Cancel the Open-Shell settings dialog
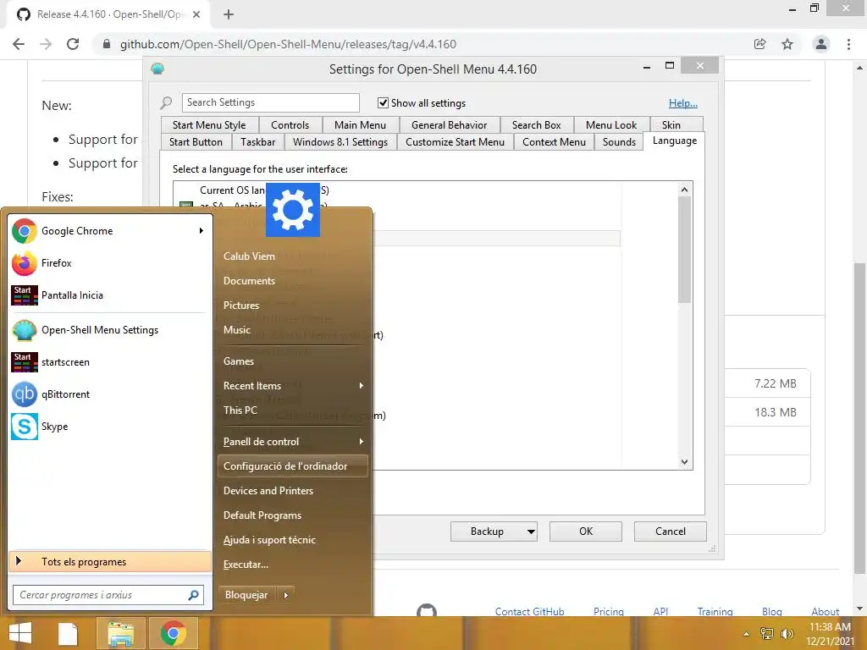 pyautogui.click(x=671, y=532)
